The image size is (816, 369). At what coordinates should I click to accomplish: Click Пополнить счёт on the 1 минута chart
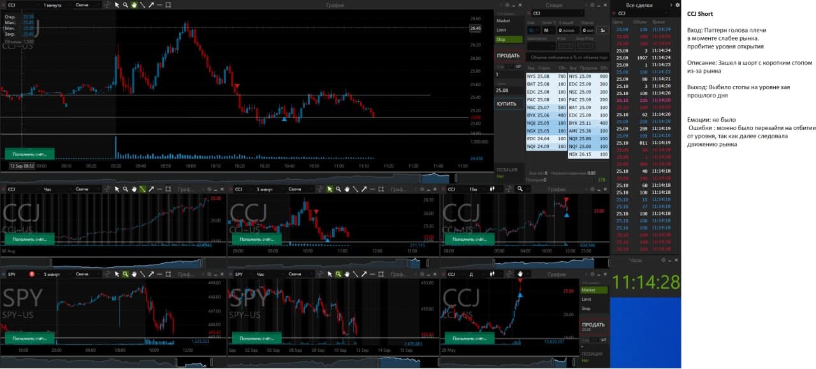pyautogui.click(x=30, y=153)
